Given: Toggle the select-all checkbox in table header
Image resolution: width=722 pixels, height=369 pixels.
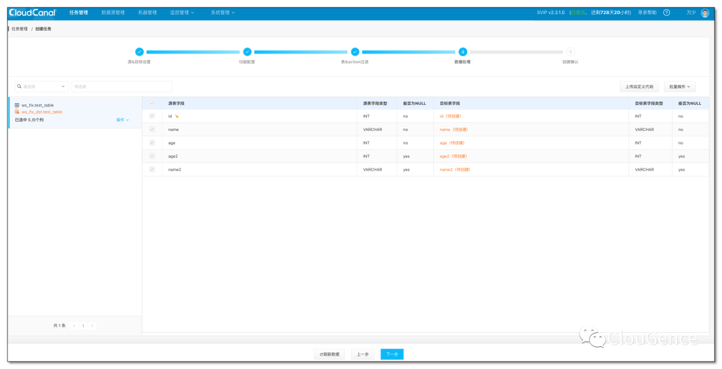Looking at the screenshot, I should [152, 103].
